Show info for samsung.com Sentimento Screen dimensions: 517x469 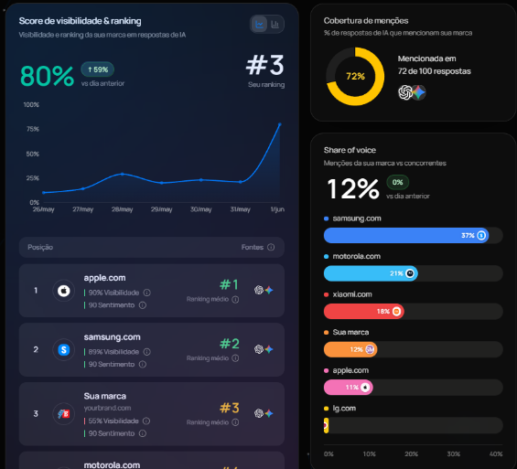coord(143,364)
